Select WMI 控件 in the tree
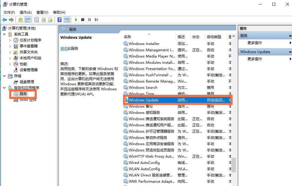Viewport: 292px width, 186px height. pyautogui.click(x=28, y=100)
